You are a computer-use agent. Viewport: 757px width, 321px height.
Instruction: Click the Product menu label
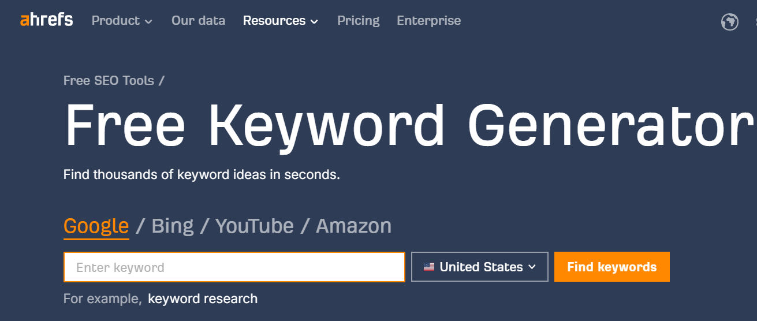pos(115,21)
